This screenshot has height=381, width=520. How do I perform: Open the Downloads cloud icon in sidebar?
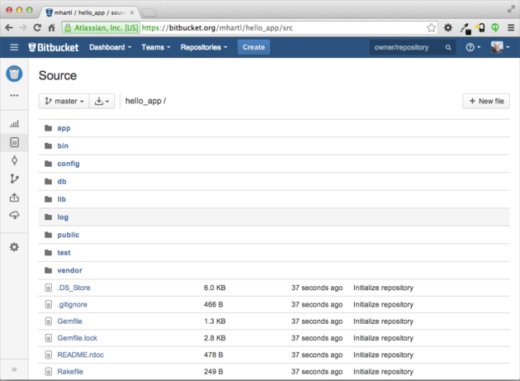click(x=14, y=215)
